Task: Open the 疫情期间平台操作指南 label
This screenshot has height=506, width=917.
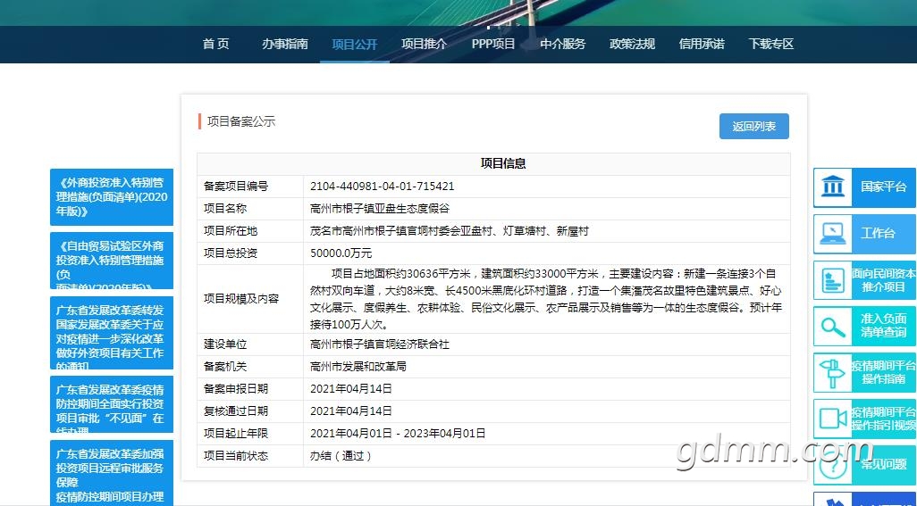Action: pyautogui.click(x=883, y=372)
